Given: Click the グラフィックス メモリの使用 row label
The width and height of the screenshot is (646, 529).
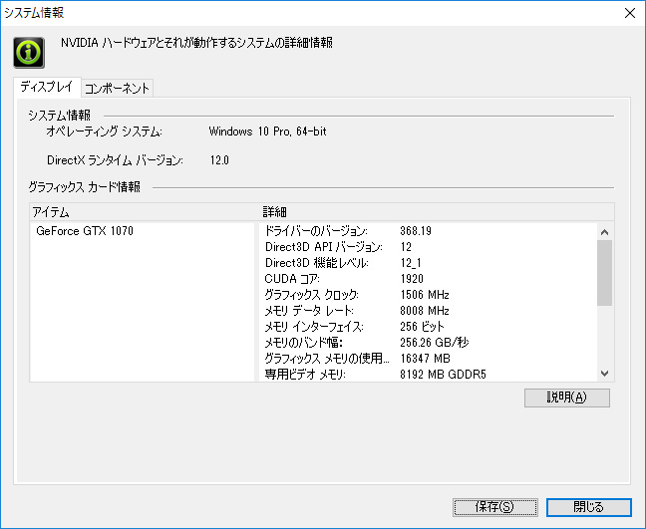Looking at the screenshot, I should point(327,359).
